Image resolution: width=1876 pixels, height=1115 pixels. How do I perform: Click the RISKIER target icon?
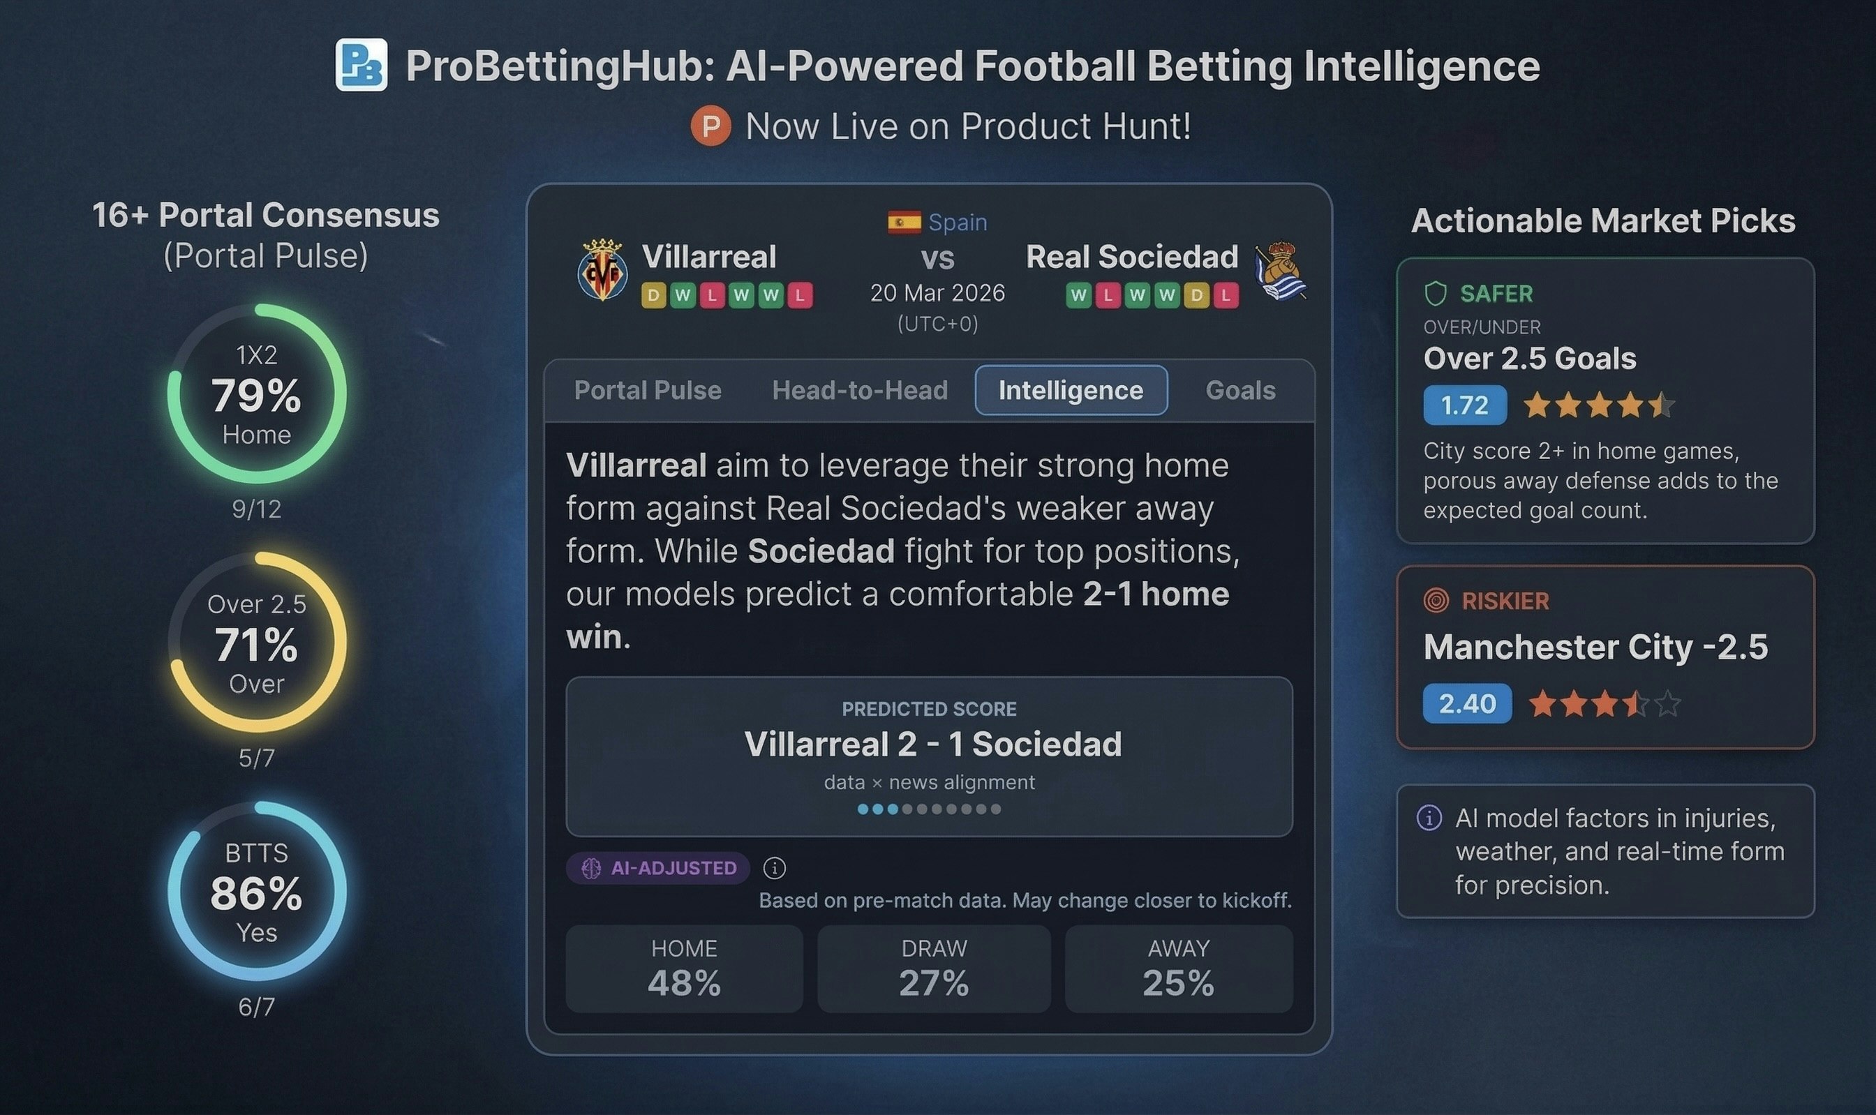tap(1436, 601)
